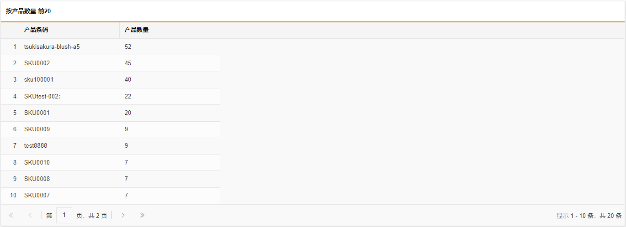Go to the next page

(123, 215)
